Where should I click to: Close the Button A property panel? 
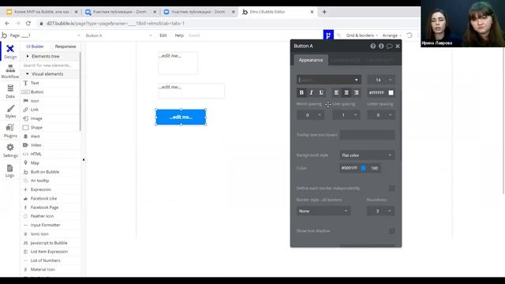point(398,46)
